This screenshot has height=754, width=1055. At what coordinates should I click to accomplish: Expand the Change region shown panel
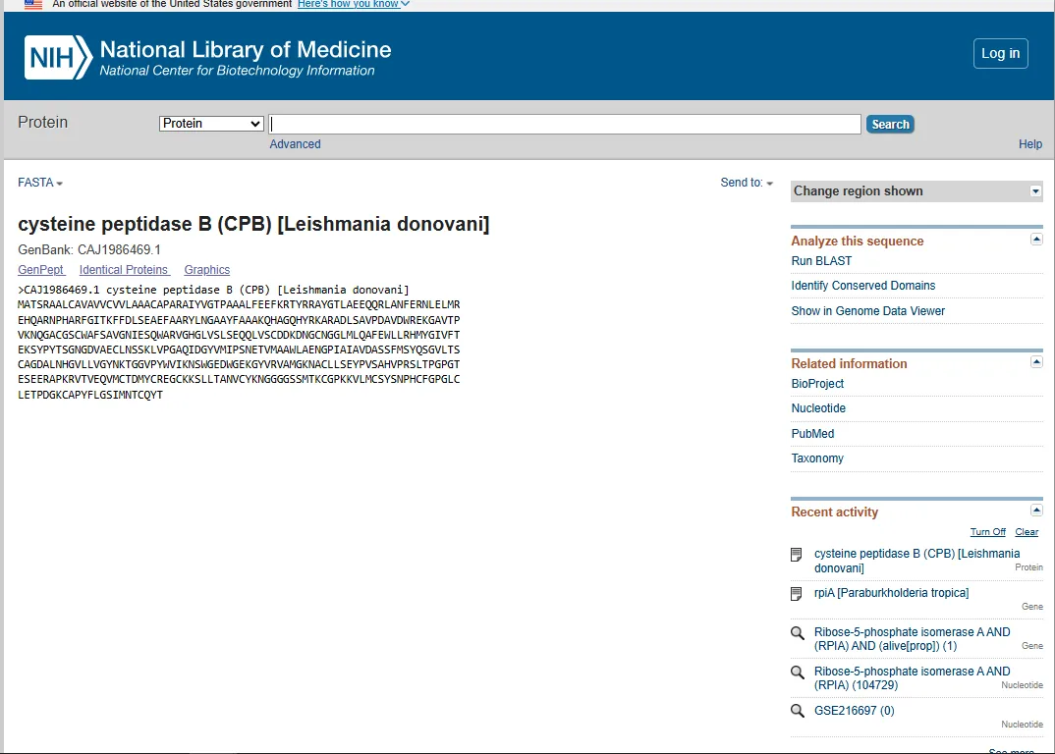(x=1035, y=191)
